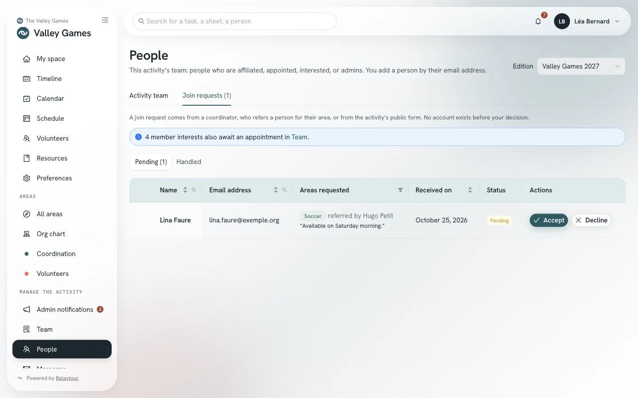Open the Coordination area

tap(62, 254)
